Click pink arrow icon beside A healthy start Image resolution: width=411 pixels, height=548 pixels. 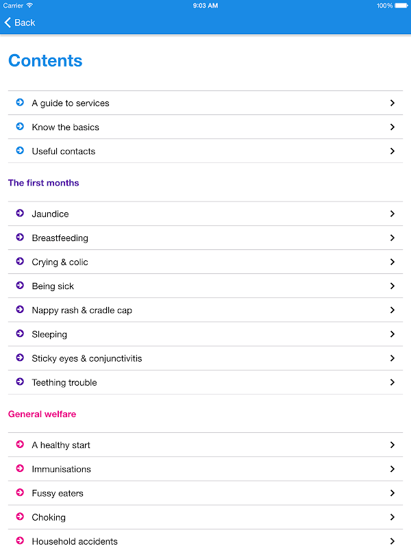tap(20, 445)
